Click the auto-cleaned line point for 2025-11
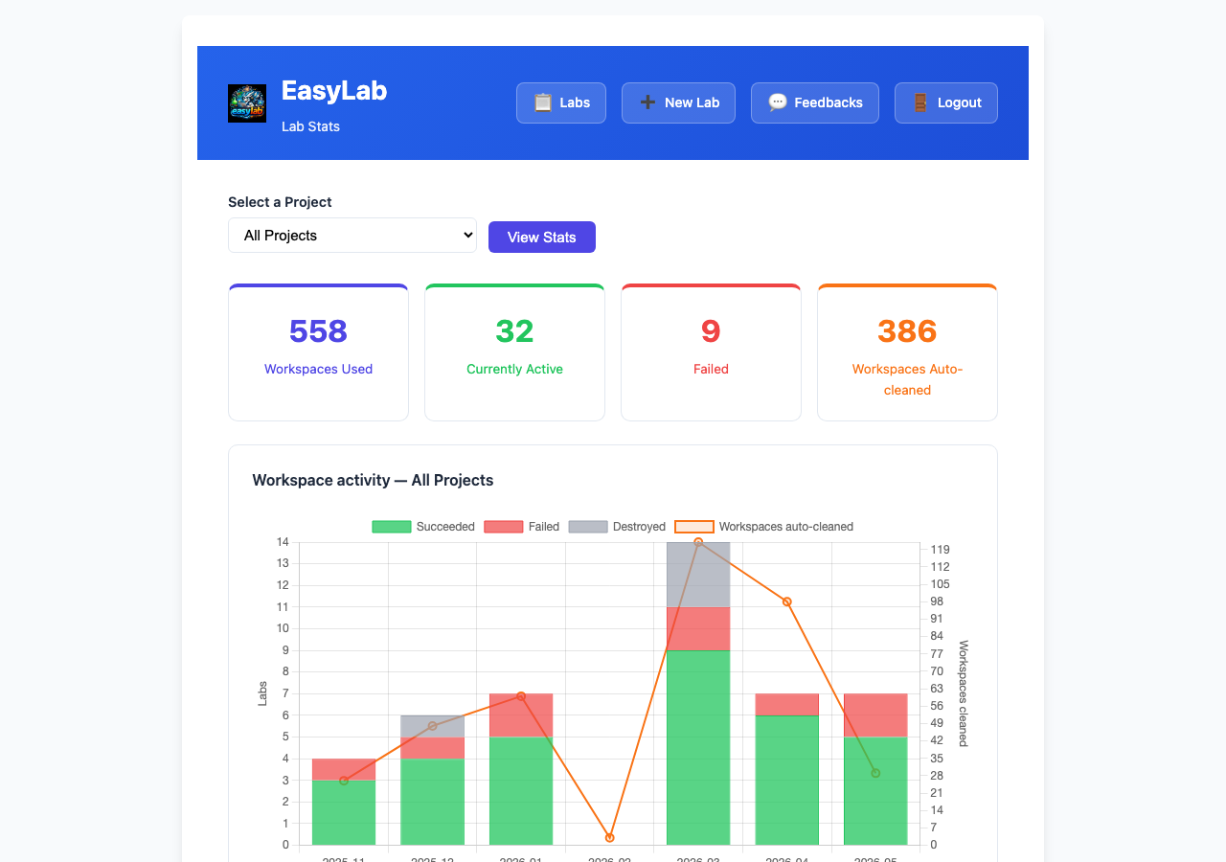The height and width of the screenshot is (862, 1226). tap(344, 781)
